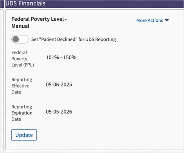Click the Federal Poverty Level (FPL) field label
This screenshot has height=153, width=184.
pyautogui.click(x=23, y=59)
